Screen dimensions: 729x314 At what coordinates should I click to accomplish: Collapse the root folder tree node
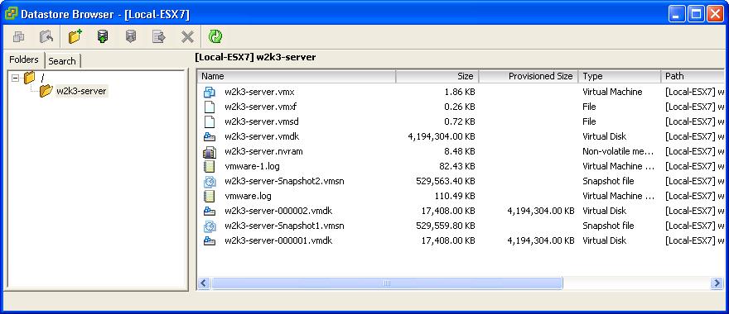tap(16, 78)
